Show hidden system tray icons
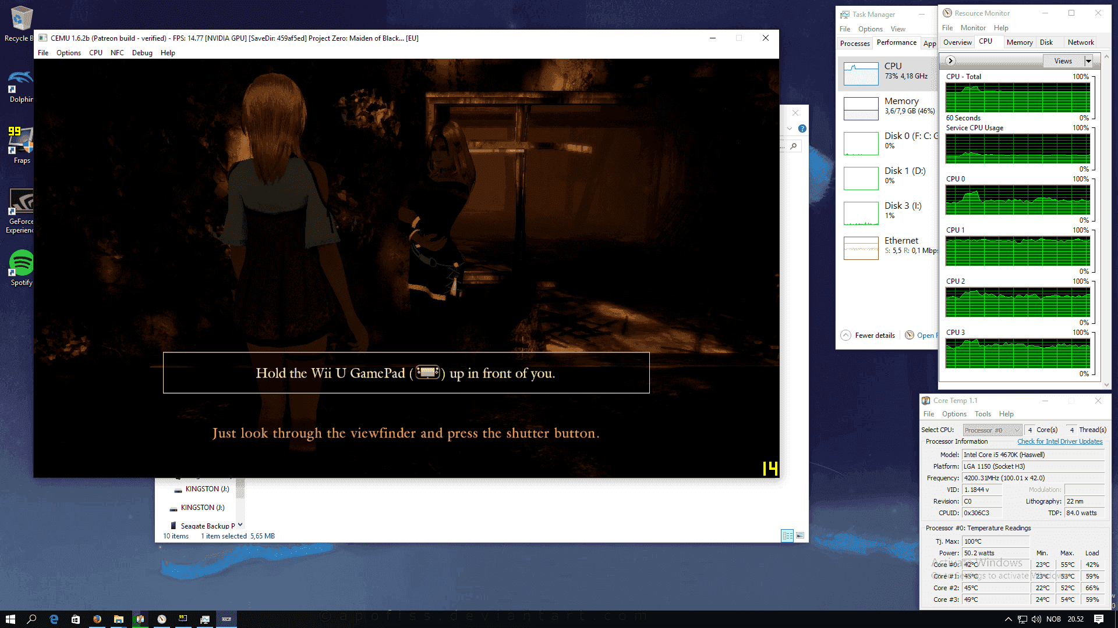This screenshot has height=628, width=1118. click(x=1008, y=619)
